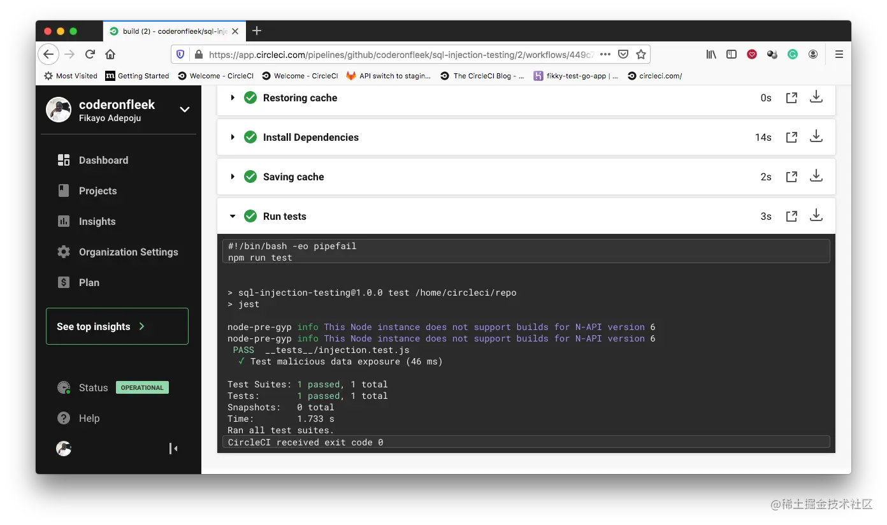
Task: Download the Run tests step output
Action: (x=816, y=215)
